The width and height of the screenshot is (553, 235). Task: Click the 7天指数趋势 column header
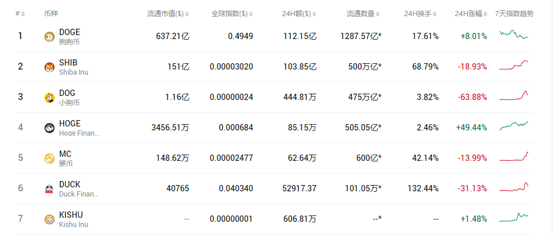[x=514, y=14]
